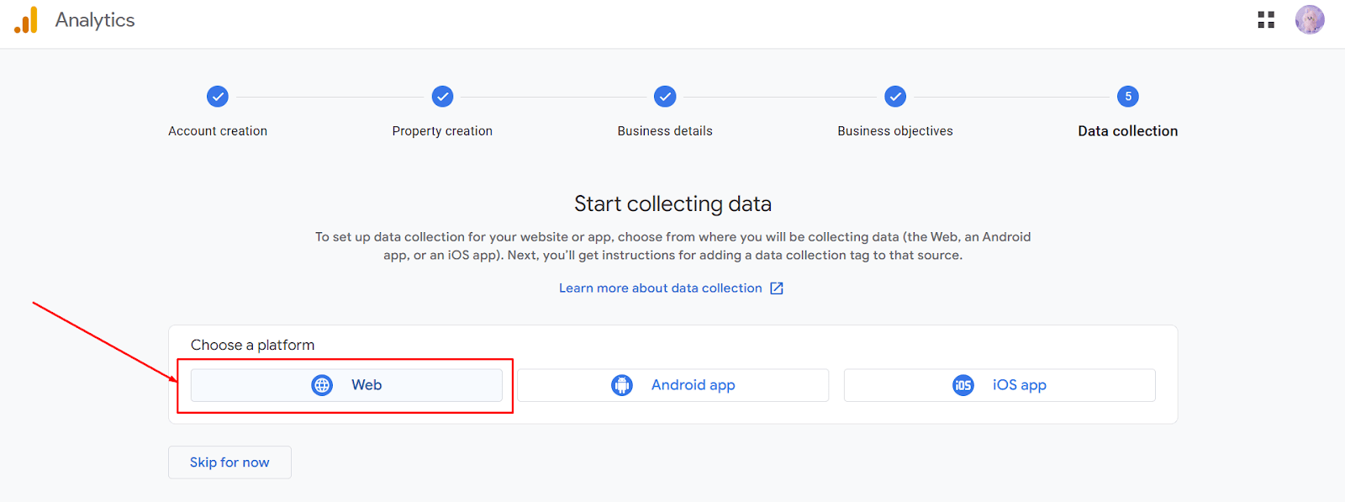Select the Android app platform
This screenshot has height=502, width=1345.
point(672,384)
